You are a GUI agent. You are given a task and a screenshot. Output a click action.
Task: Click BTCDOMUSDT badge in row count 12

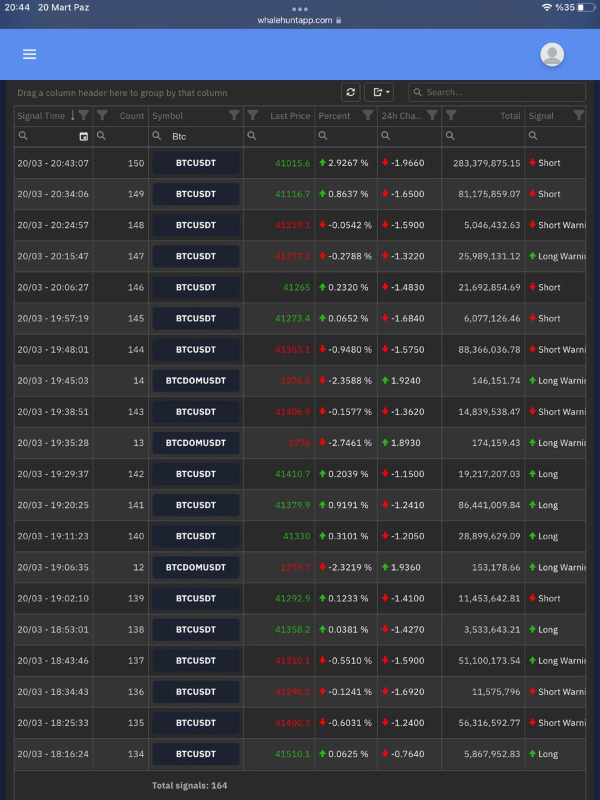196,567
